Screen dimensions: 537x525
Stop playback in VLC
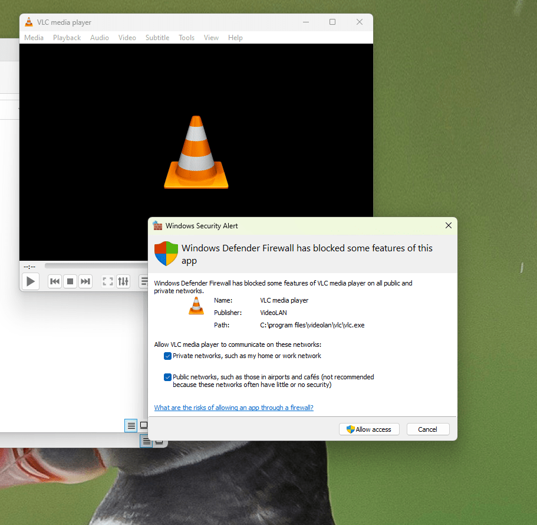click(70, 281)
